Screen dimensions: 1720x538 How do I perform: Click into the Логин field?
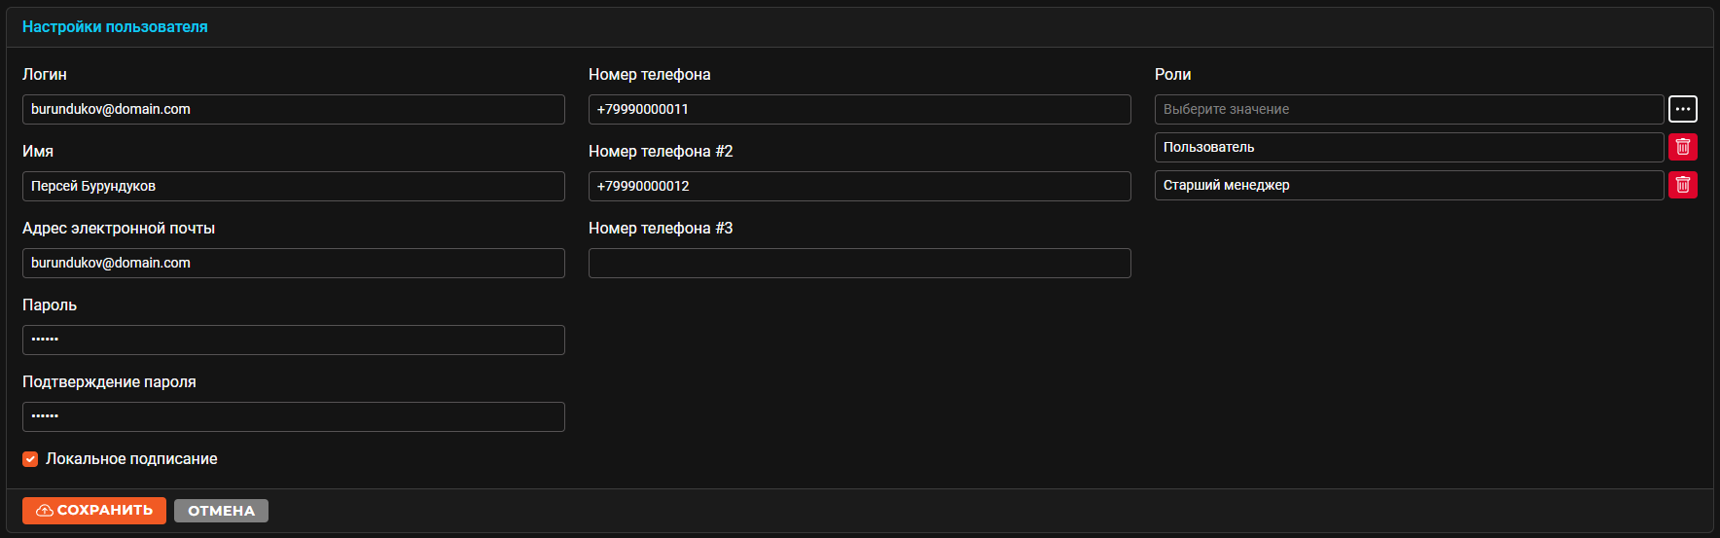click(x=294, y=109)
